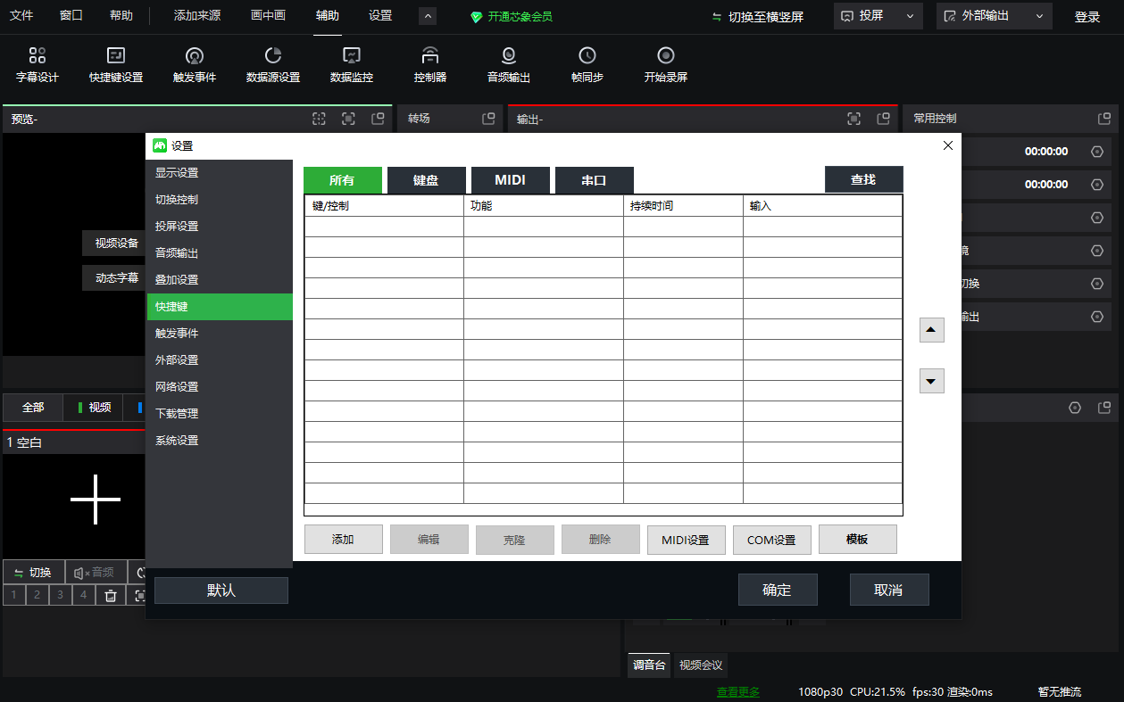Select 系统设置 in settings sidebar
Screen dimensions: 1124x702
220,441
